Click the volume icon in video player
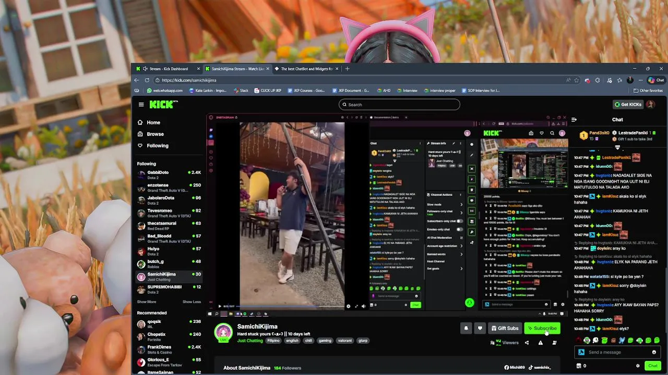 pyautogui.click(x=364, y=306)
